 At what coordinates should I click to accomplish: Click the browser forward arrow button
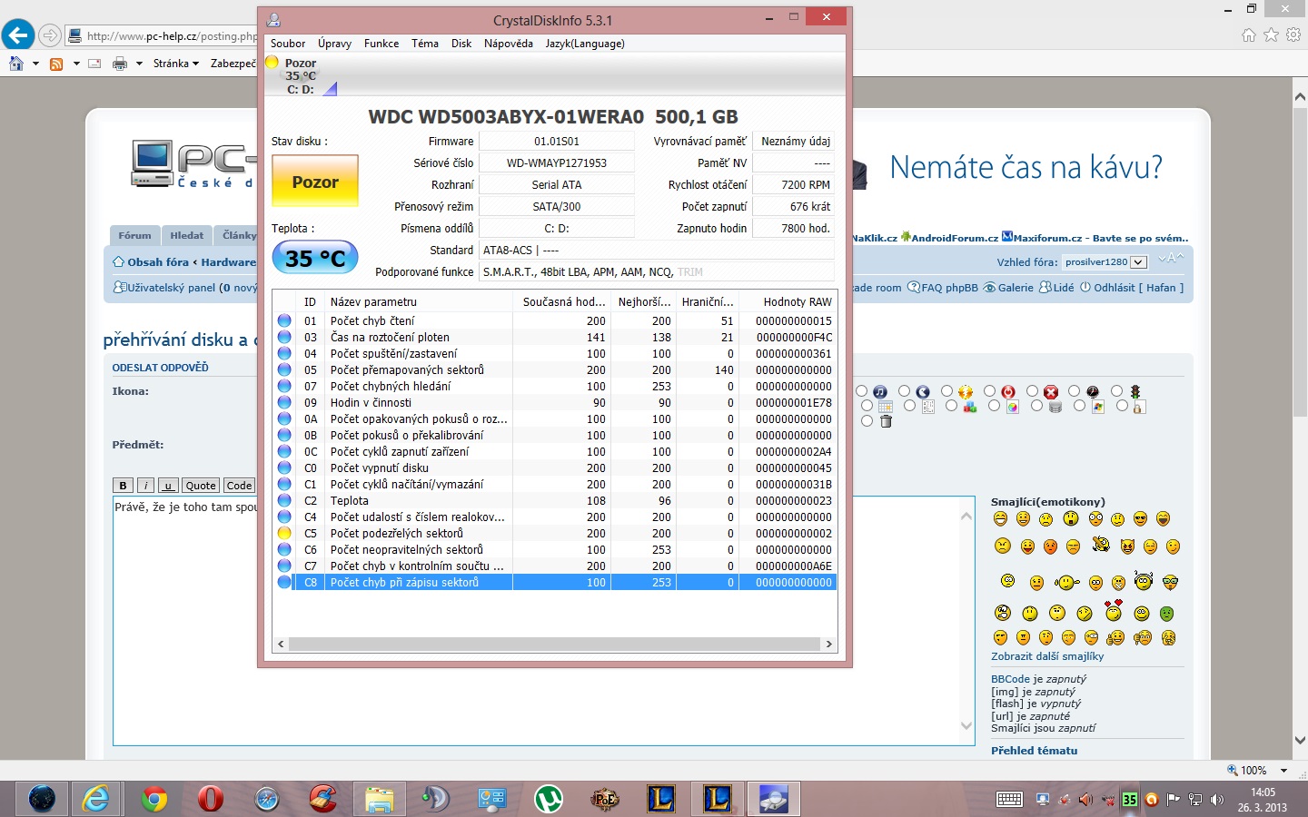[x=50, y=35]
